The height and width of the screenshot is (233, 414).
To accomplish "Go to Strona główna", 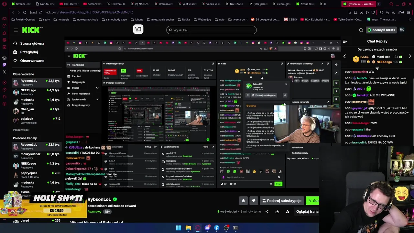I will (x=28, y=43).
